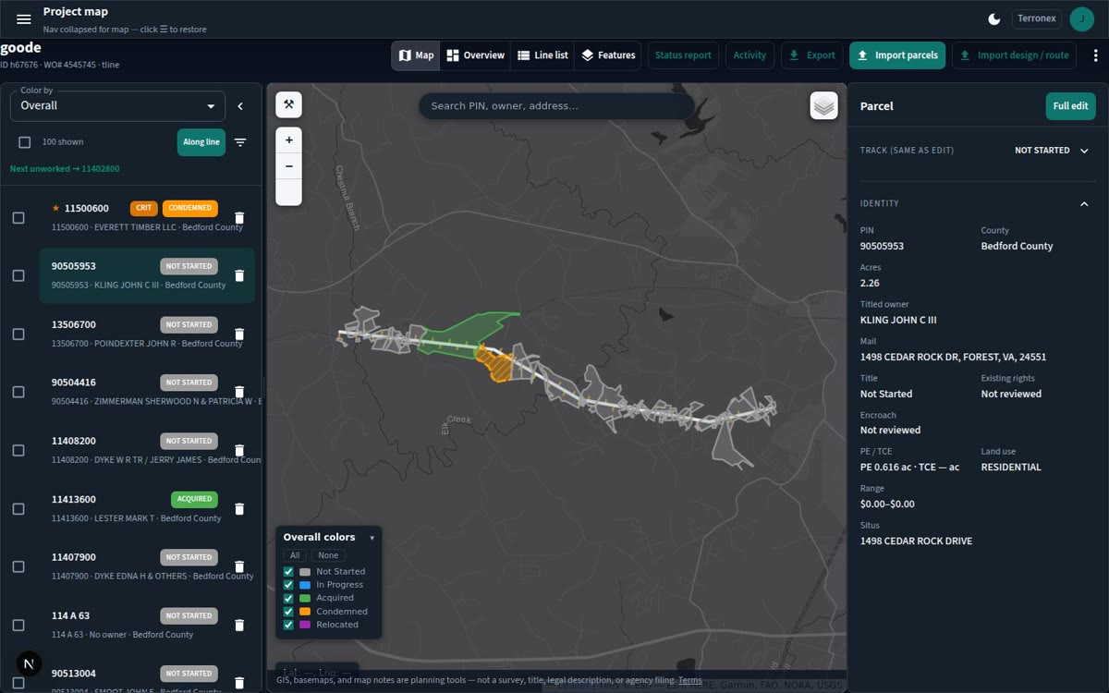
Task: Toggle the Along line sort button
Action: (x=201, y=142)
